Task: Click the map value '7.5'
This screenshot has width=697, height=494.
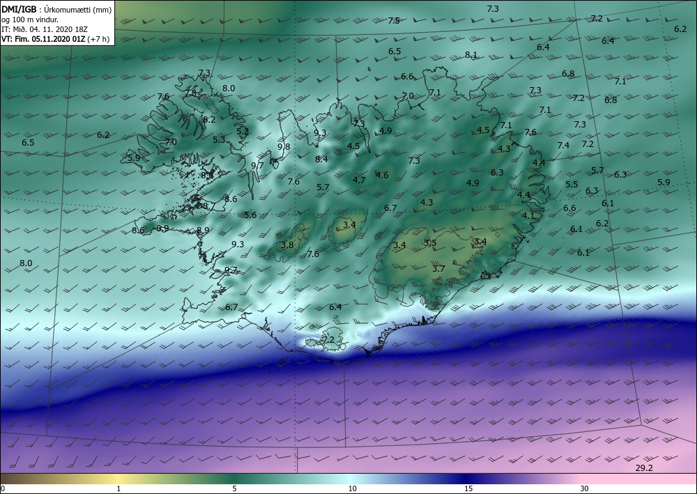Action: click(394, 20)
